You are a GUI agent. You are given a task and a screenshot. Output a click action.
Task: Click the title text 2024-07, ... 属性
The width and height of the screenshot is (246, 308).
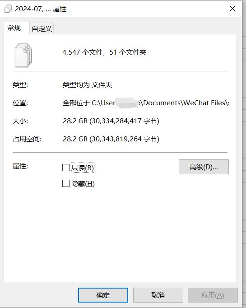tap(41, 9)
